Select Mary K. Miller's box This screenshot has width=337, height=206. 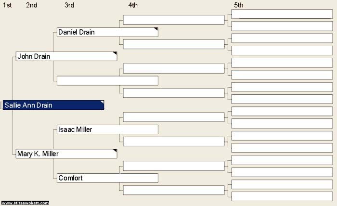(x=66, y=154)
